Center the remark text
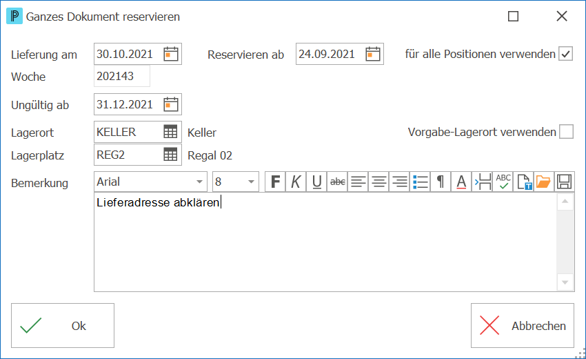 379,182
